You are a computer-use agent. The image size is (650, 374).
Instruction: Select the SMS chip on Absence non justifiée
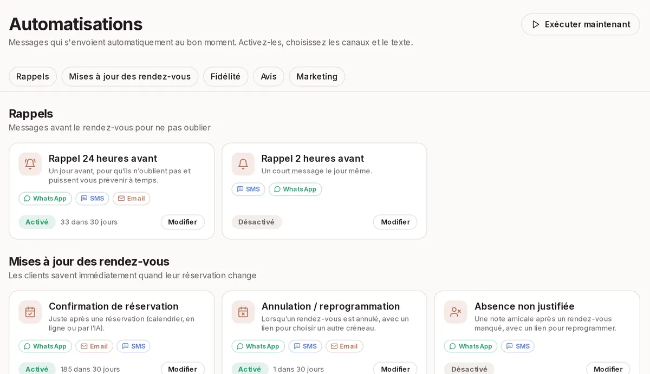(518, 346)
